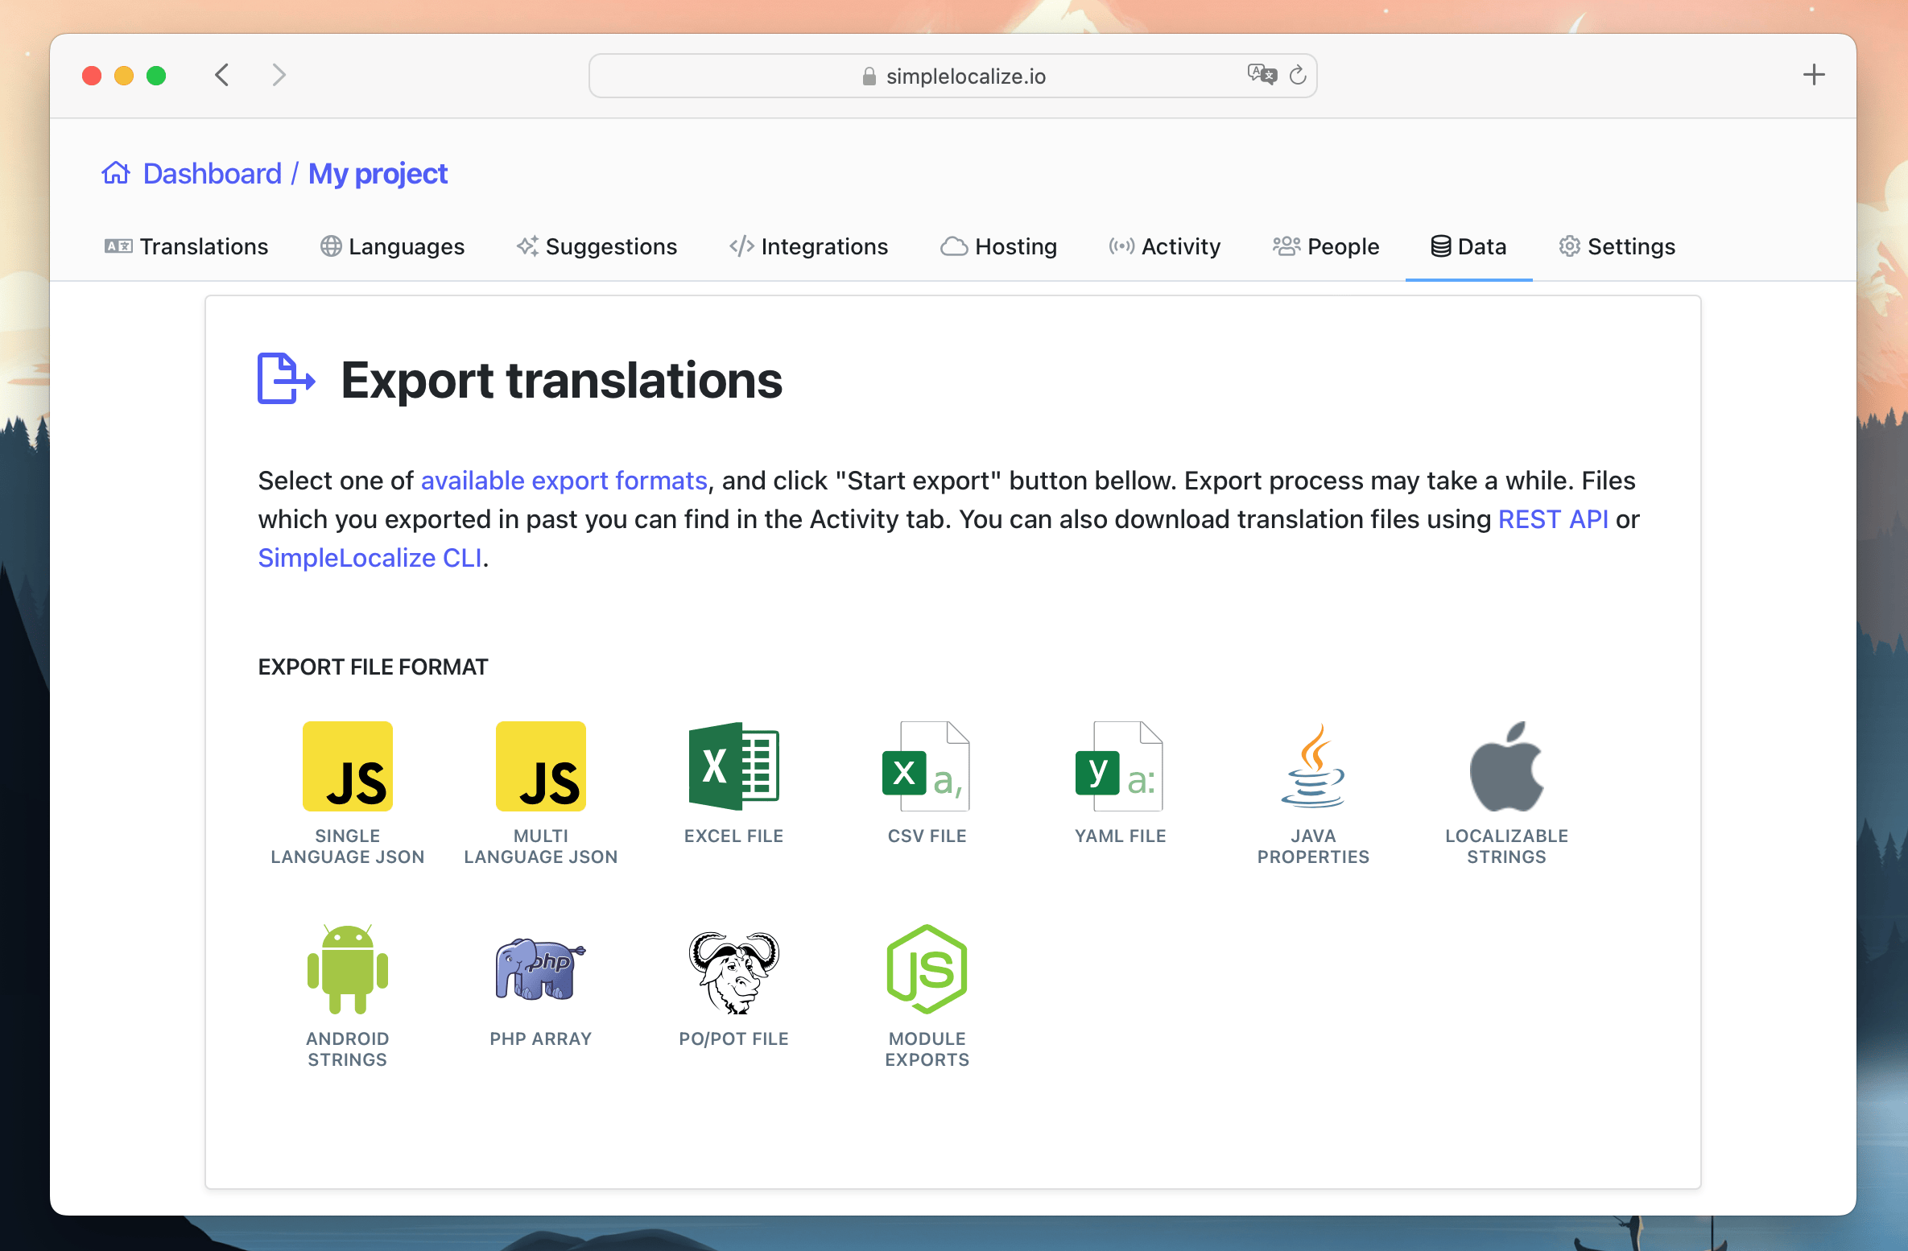
Task: Open the Suggestions tab
Action: [x=597, y=246]
